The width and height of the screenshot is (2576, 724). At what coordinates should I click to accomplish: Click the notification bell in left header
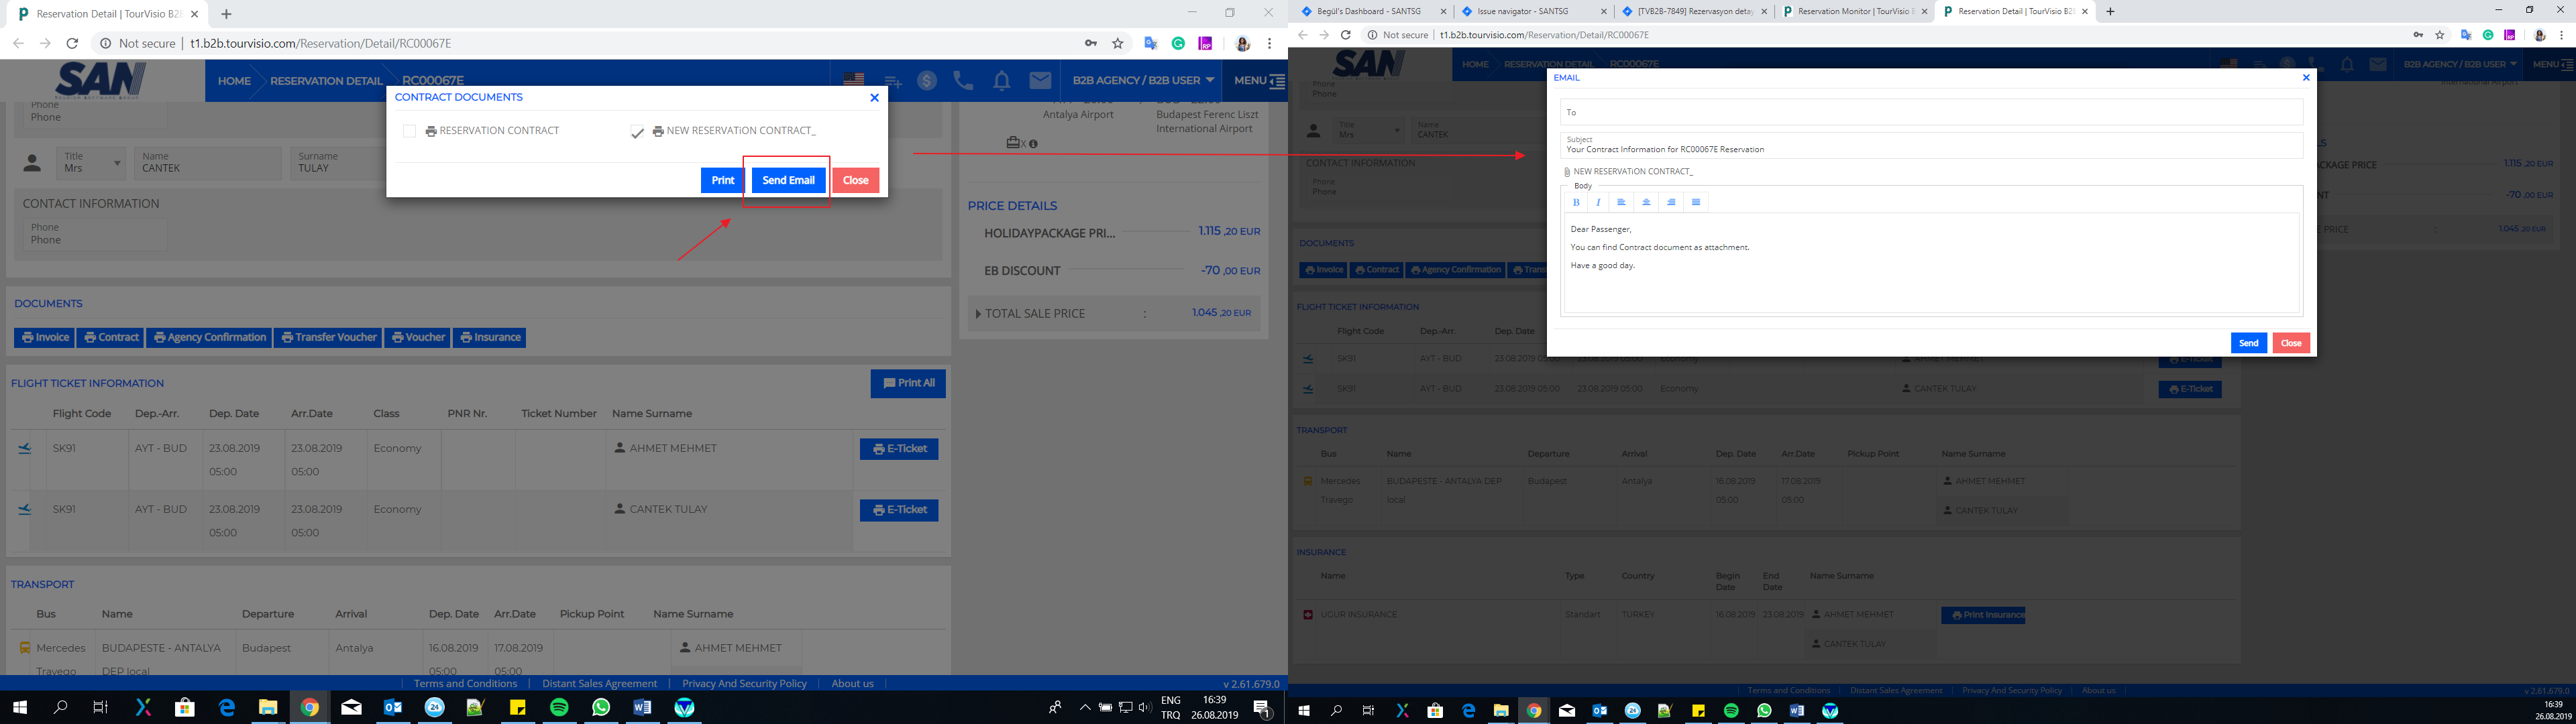click(x=1001, y=81)
